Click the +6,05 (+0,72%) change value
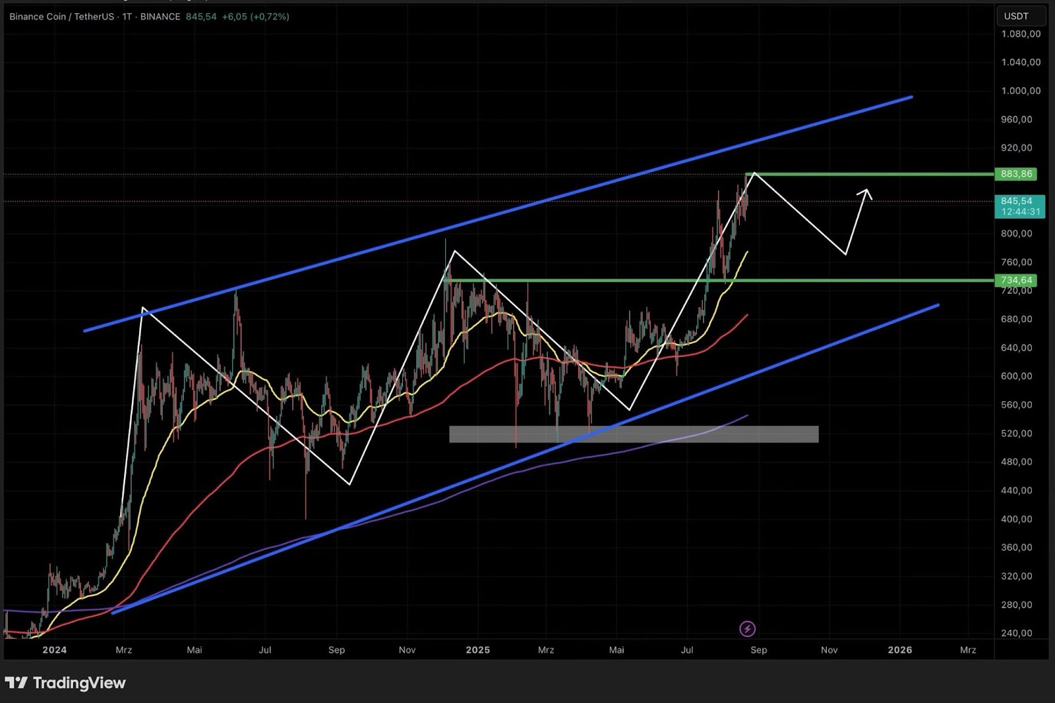This screenshot has width=1055, height=703. 255,16
